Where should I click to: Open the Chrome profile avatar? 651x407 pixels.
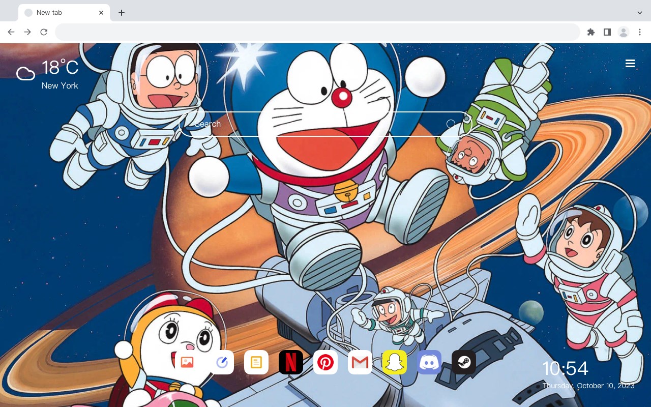(x=624, y=32)
